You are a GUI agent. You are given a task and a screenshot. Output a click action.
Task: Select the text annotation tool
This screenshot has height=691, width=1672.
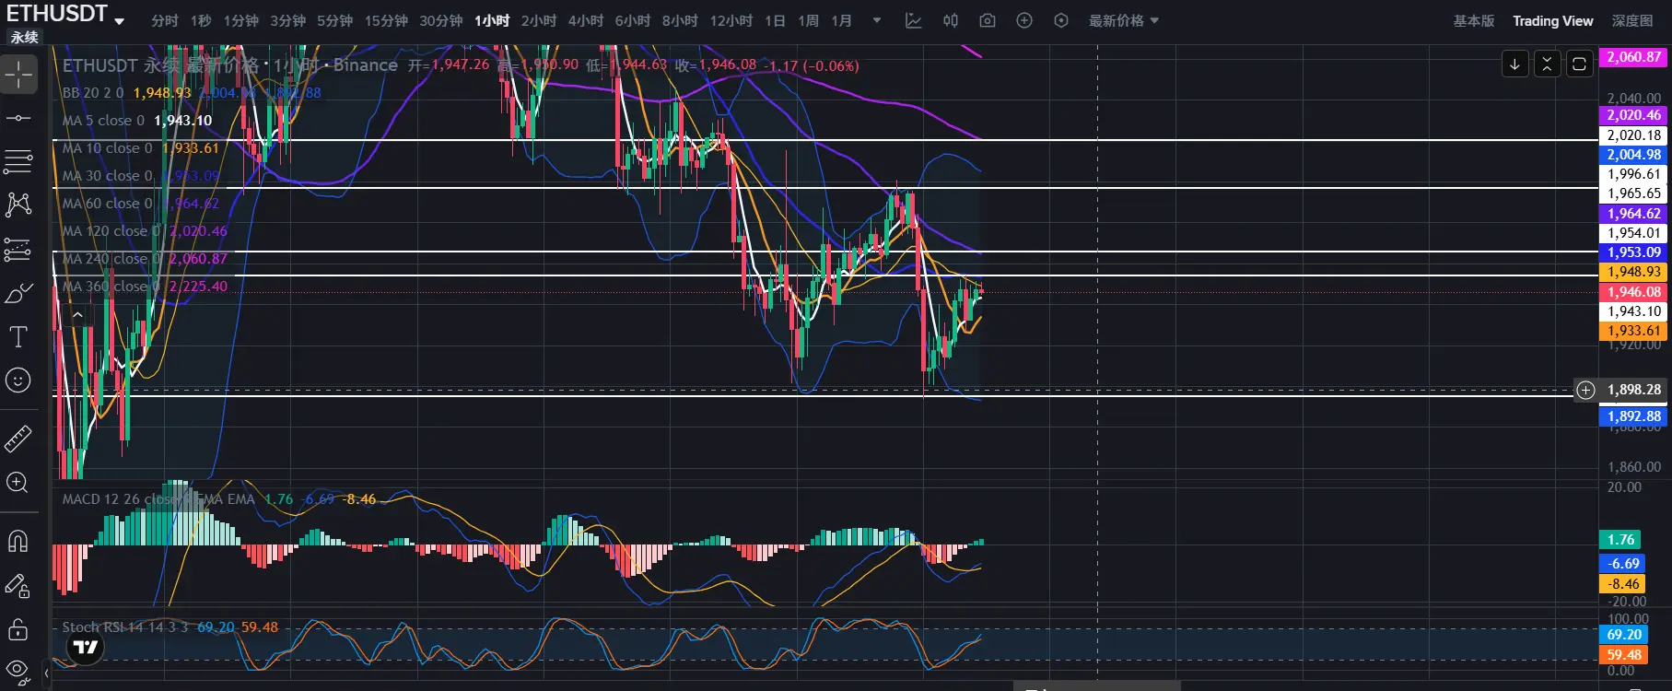[18, 336]
